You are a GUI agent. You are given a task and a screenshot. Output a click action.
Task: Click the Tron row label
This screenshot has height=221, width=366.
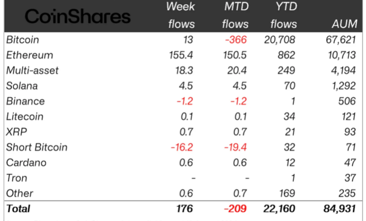click(x=17, y=178)
